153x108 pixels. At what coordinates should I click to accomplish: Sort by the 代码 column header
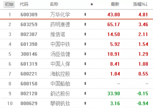click(24, 4)
